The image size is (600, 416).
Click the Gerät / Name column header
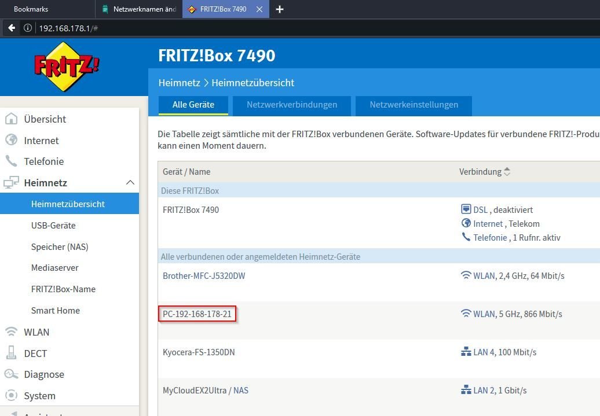click(186, 172)
